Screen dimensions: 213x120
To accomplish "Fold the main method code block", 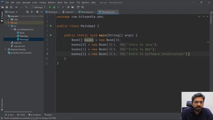I will pos(56,35).
